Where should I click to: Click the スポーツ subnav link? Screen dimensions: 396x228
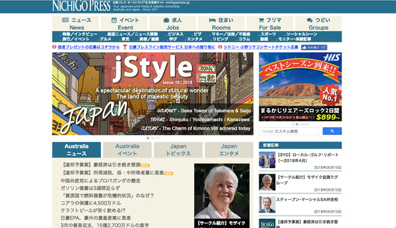pos(268,34)
